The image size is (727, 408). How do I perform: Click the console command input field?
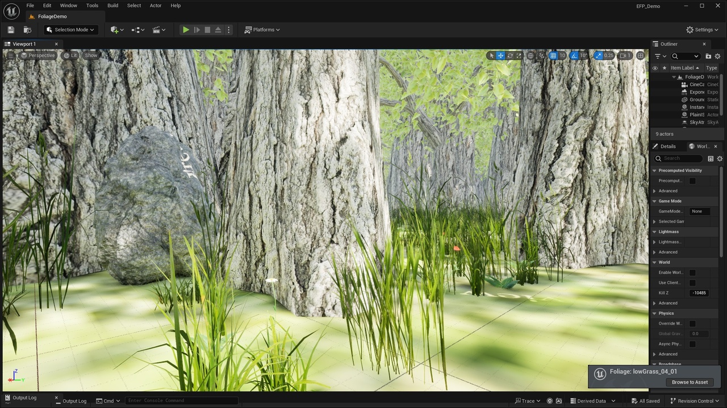(x=181, y=401)
